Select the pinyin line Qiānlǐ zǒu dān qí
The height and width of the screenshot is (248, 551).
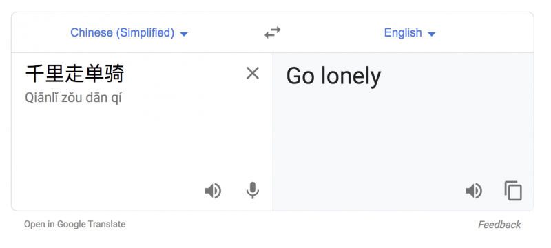(73, 98)
